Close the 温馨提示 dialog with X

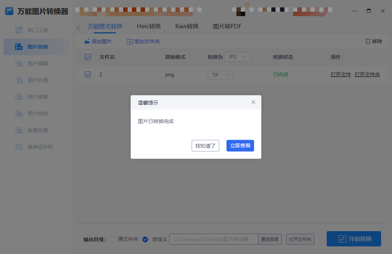click(x=253, y=102)
